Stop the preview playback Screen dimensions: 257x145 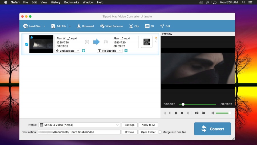coord(182,113)
